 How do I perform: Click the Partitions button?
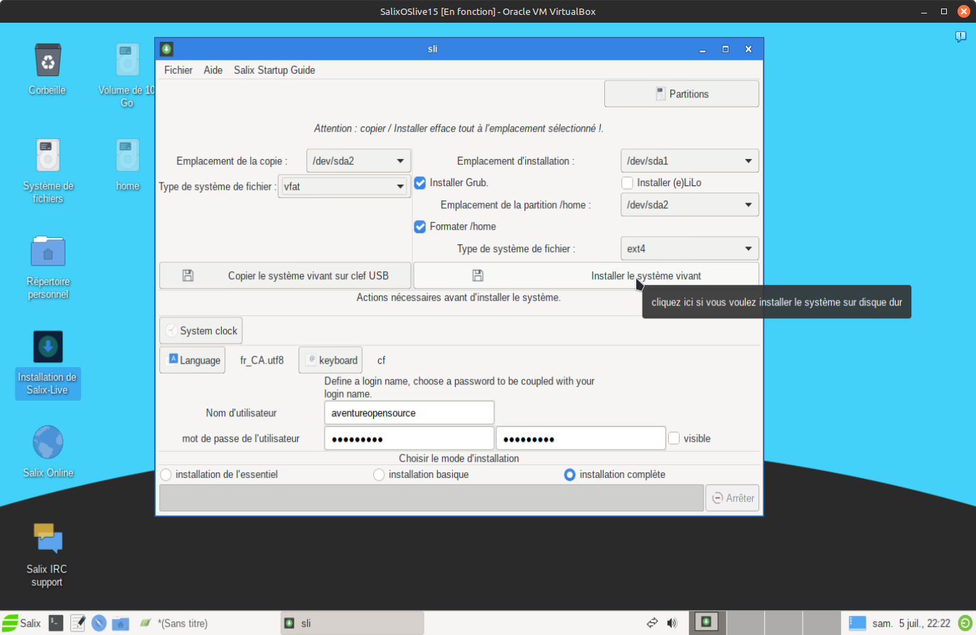coord(681,94)
